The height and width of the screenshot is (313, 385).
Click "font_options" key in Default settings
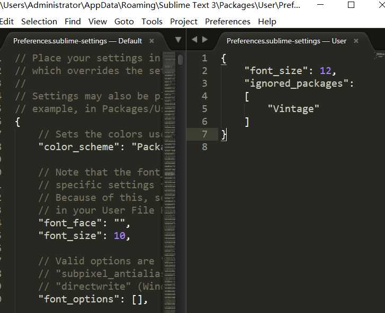click(x=79, y=299)
